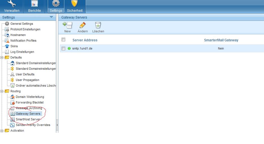The image size is (264, 144).
Task: Sort by Server Address column
Action: coord(85,40)
